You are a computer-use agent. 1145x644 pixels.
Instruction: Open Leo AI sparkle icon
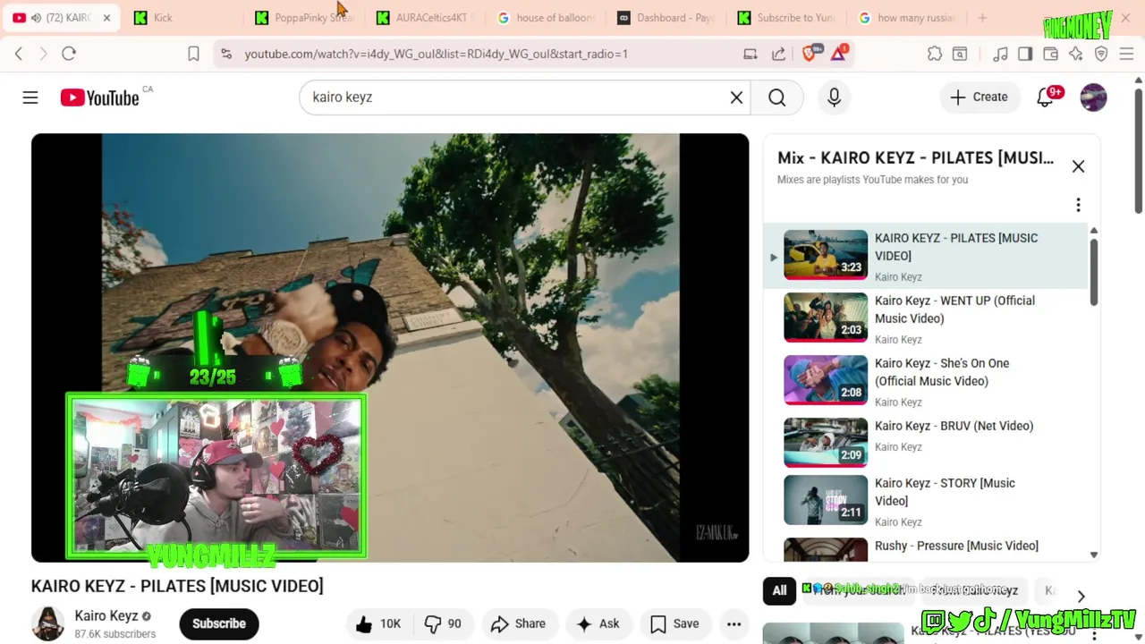pos(1075,54)
